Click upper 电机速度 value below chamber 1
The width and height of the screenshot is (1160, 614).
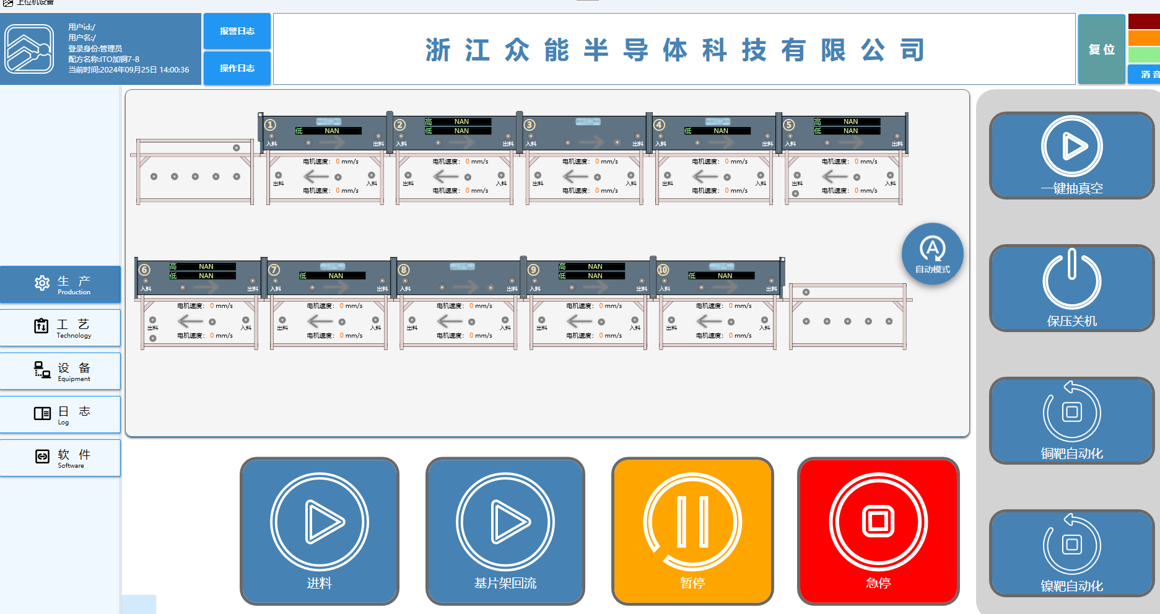[x=338, y=161]
